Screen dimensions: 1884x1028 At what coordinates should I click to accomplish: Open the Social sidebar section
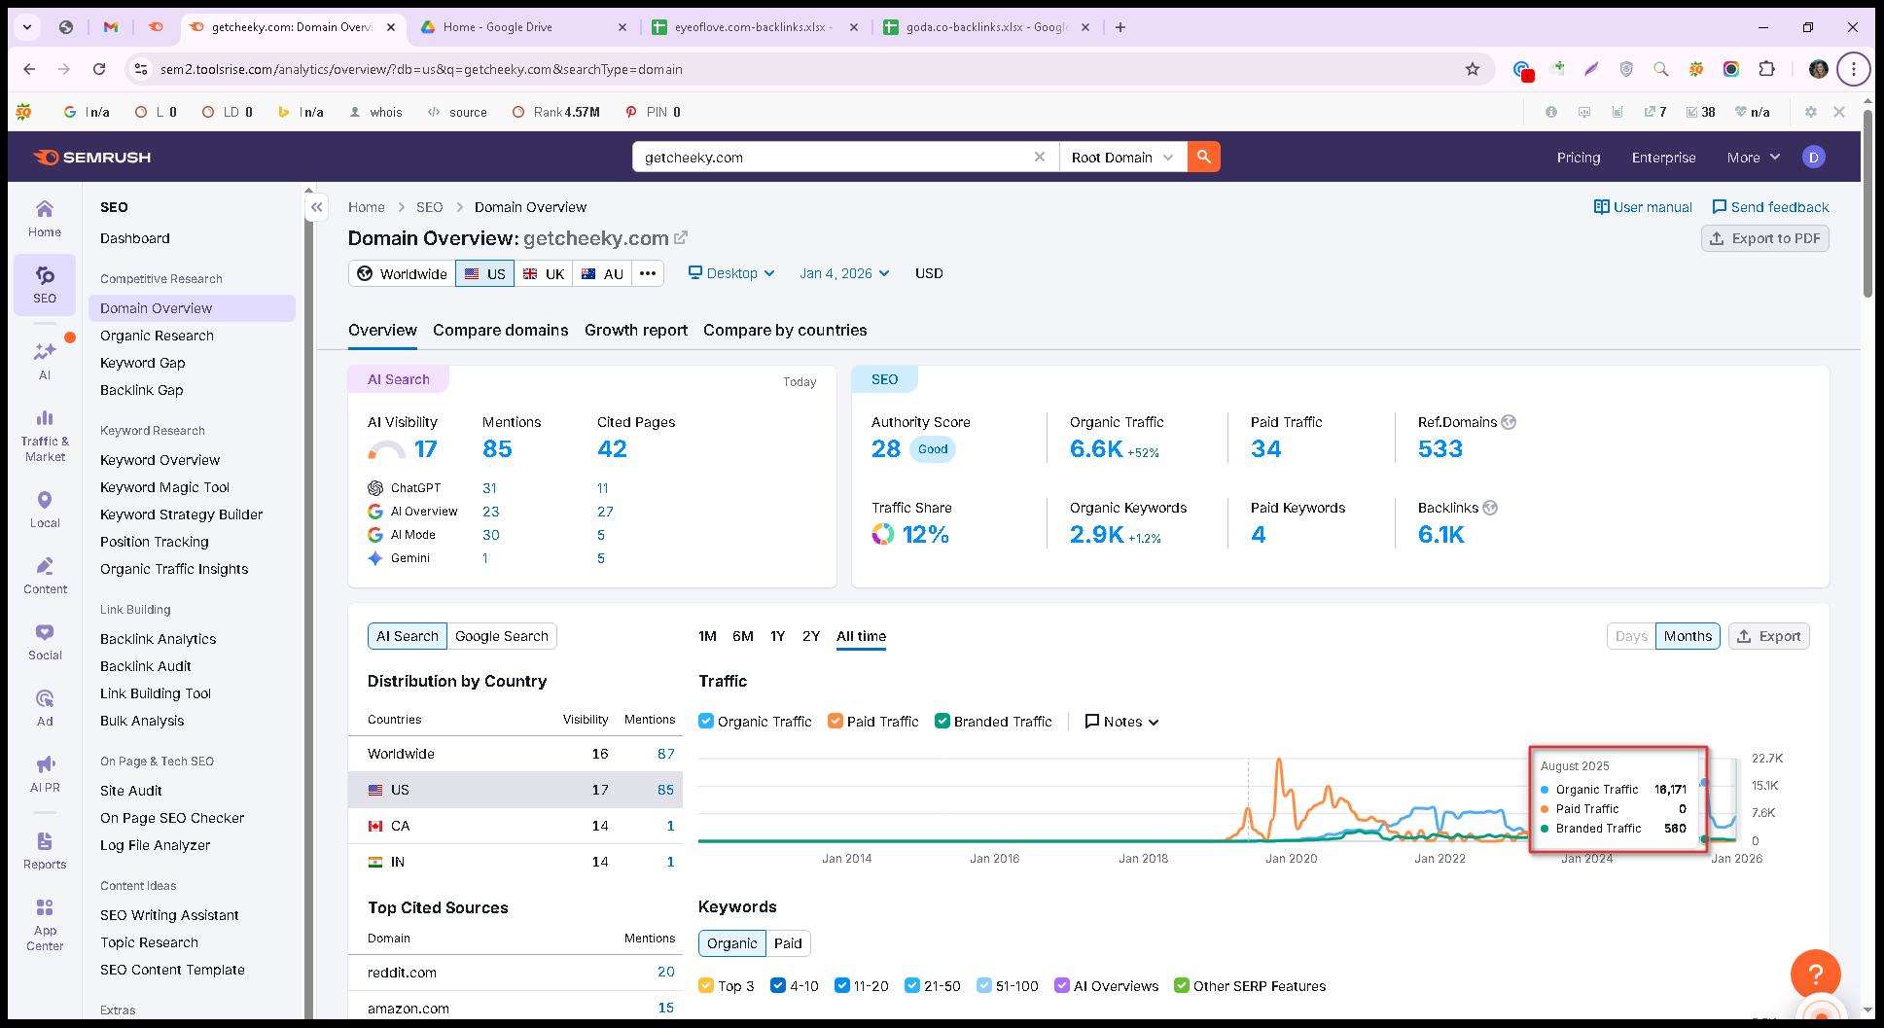pyautogui.click(x=45, y=642)
